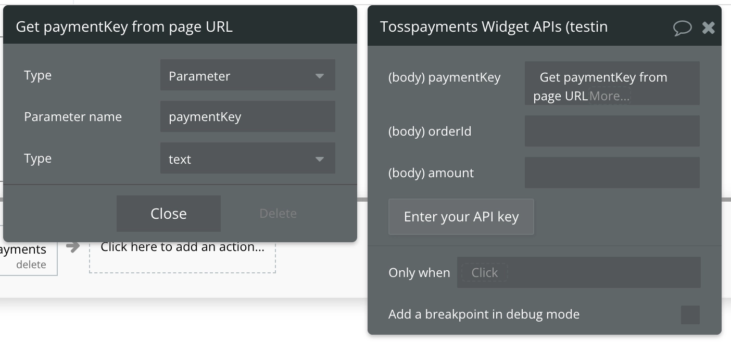731x343 pixels.
Task: Click the (body) orderId input field
Action: (x=612, y=131)
